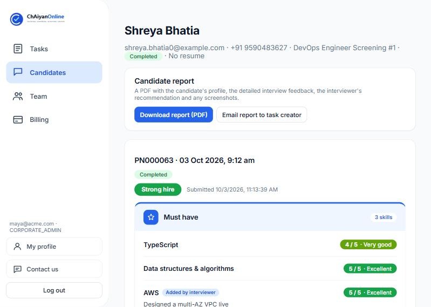This screenshot has height=307, width=431.
Task: Click the Candidate report heading
Action: 164,81
